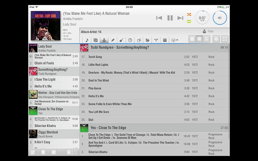Play track 22 Hello It's Me in library

154,96
